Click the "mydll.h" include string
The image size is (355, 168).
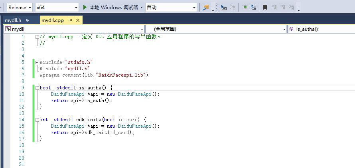coord(77,69)
